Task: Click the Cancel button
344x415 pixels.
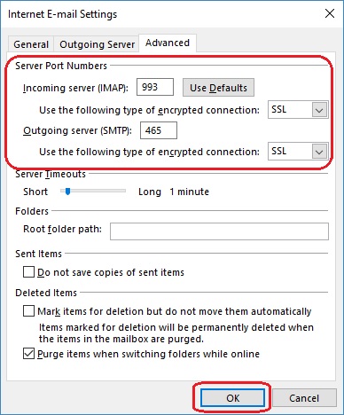Action: pos(304,398)
